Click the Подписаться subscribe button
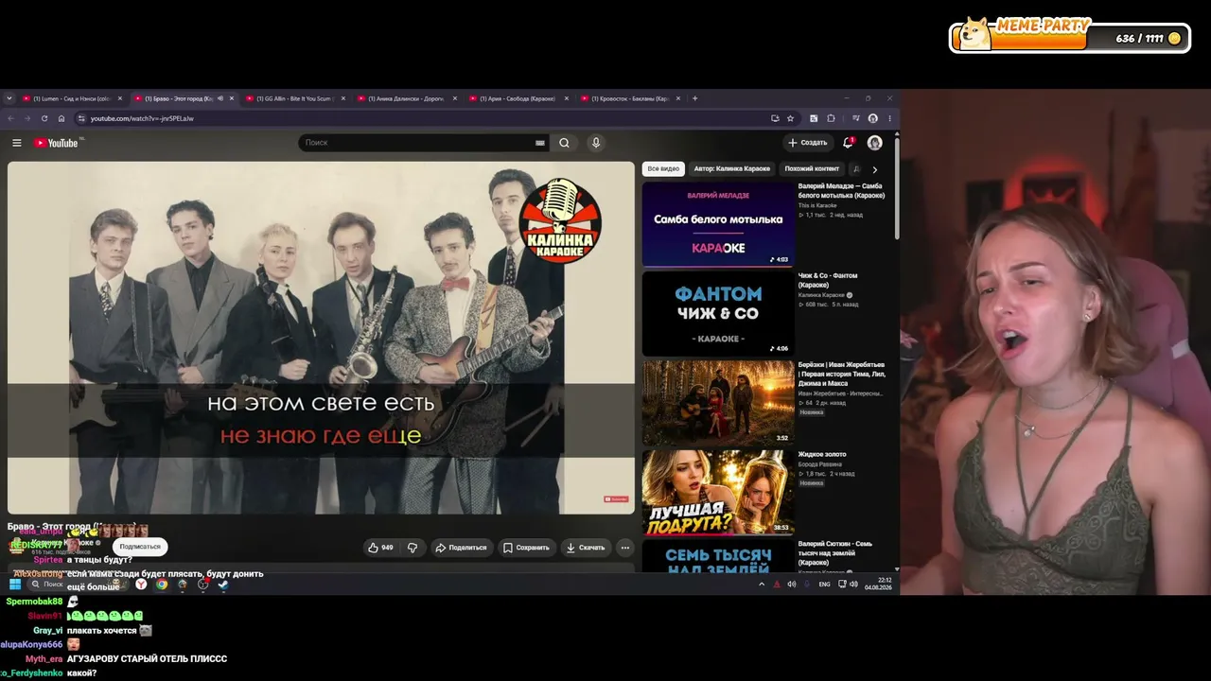1211x681 pixels. click(x=140, y=547)
